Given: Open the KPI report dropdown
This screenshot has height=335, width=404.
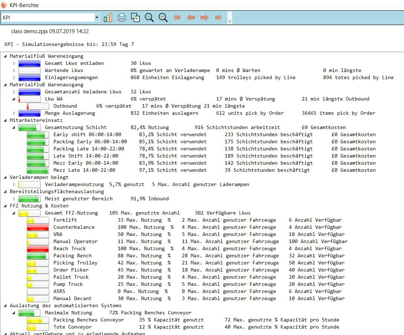Looking at the screenshot, I should 97,17.
